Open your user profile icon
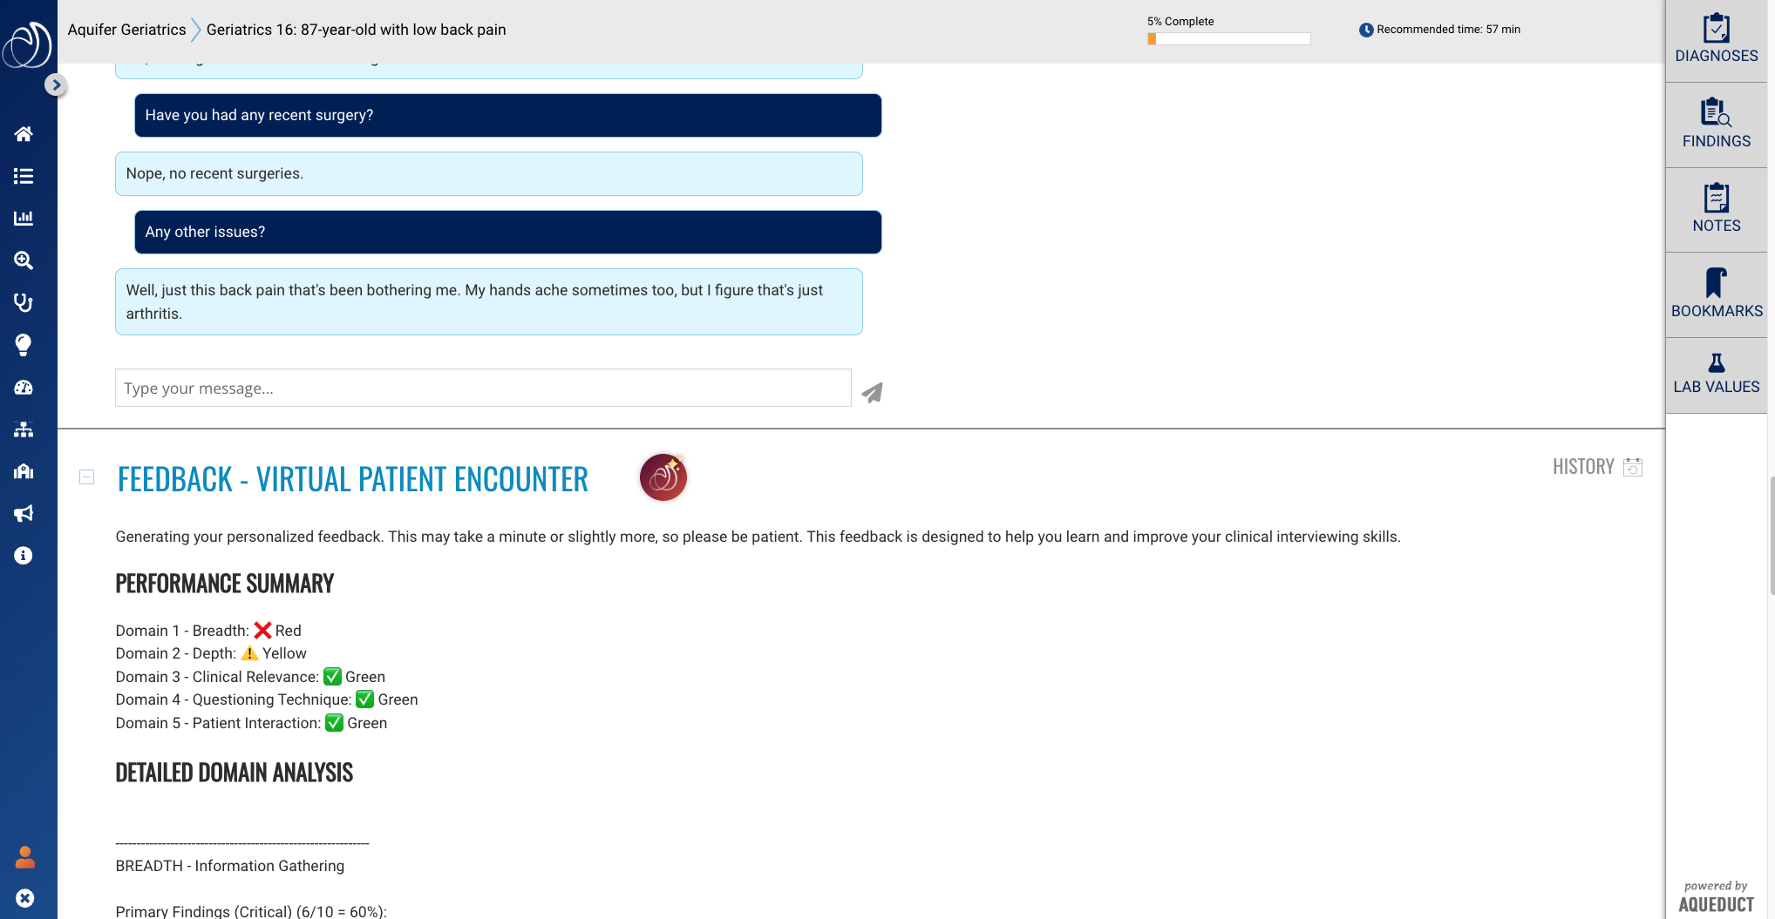Screen dimensions: 1775x919 [25, 857]
